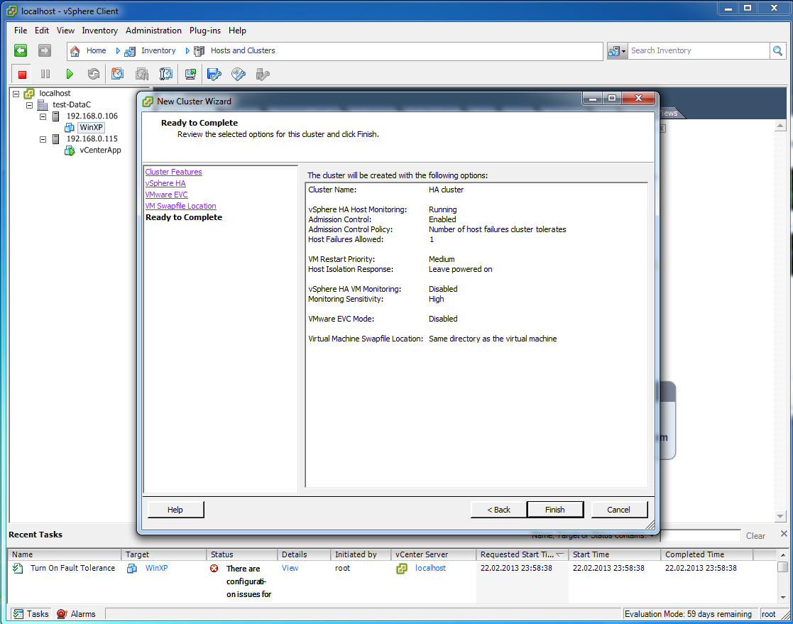Click the main pane scrollbar down arrow
Image resolution: width=793 pixels, height=624 pixels.
pyautogui.click(x=780, y=516)
